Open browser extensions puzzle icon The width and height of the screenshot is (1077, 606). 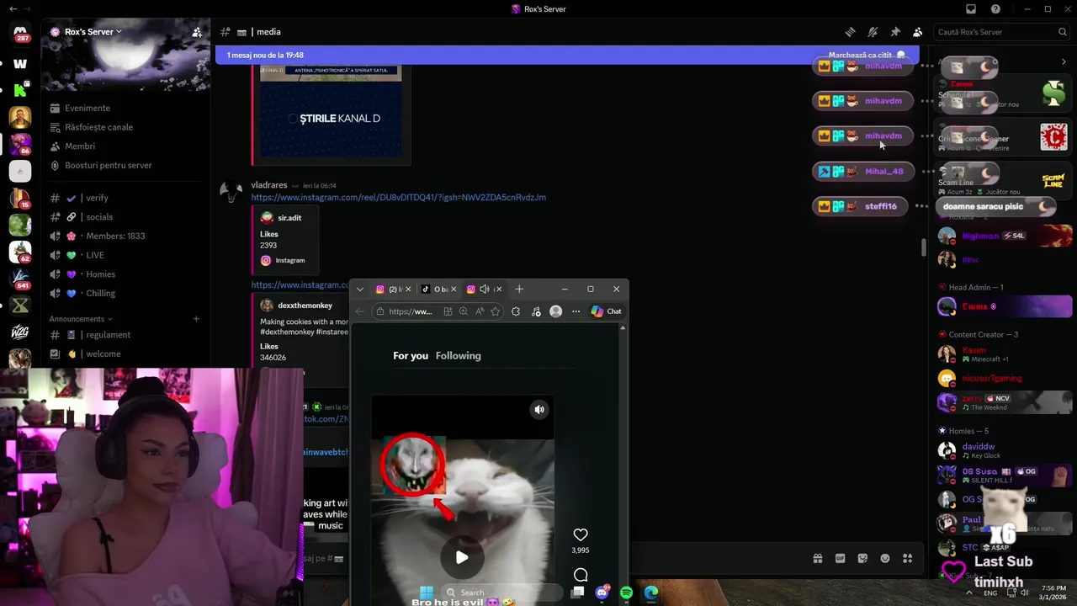[516, 311]
